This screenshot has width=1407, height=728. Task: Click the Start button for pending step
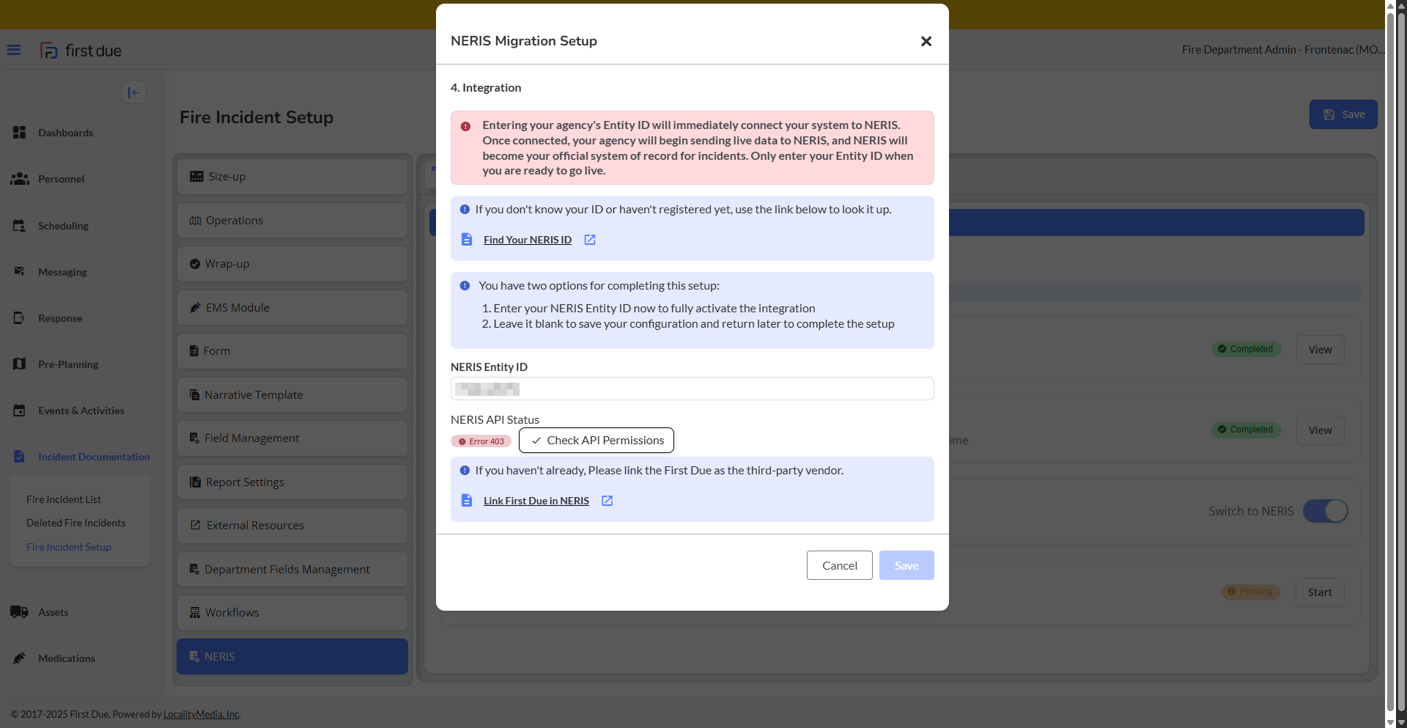(1319, 592)
